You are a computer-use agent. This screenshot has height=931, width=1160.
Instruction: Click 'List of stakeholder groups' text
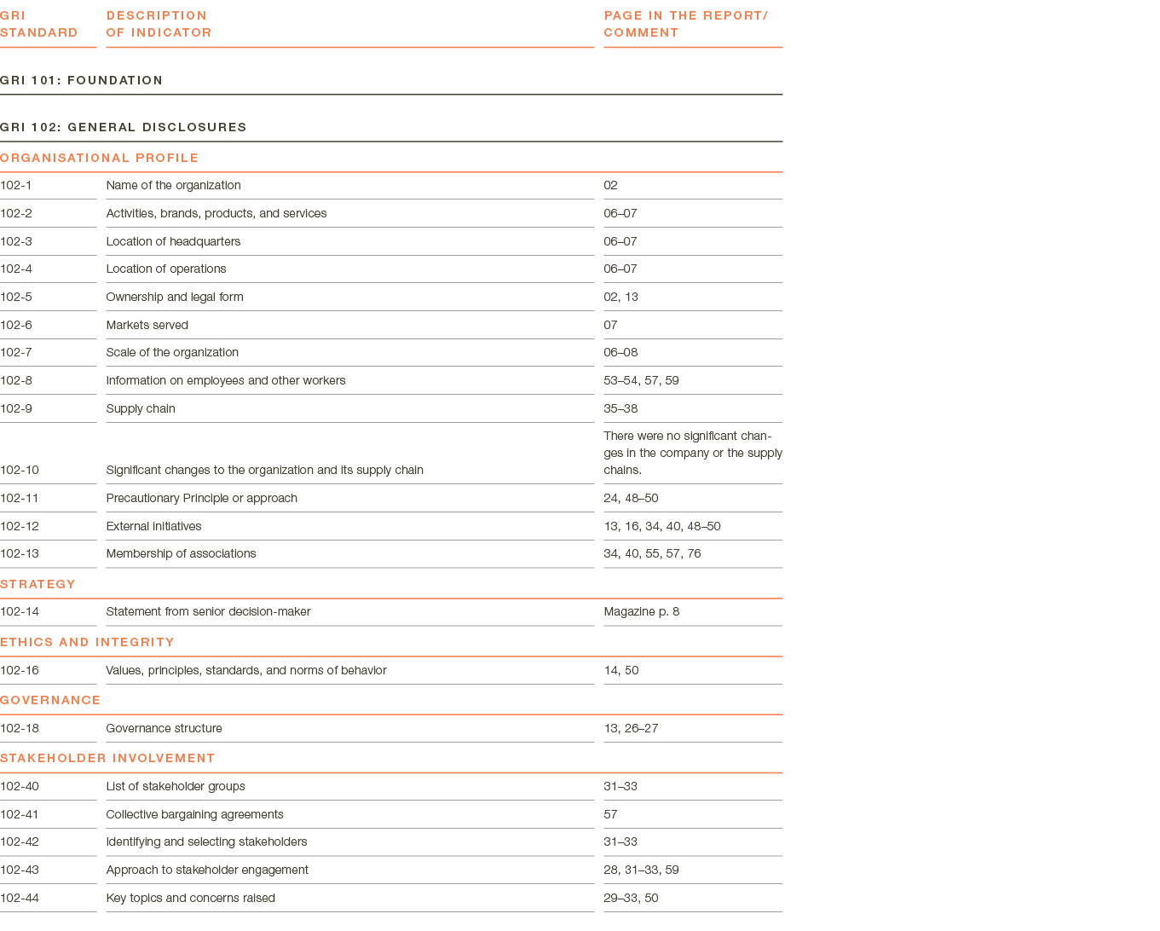pyautogui.click(x=176, y=786)
